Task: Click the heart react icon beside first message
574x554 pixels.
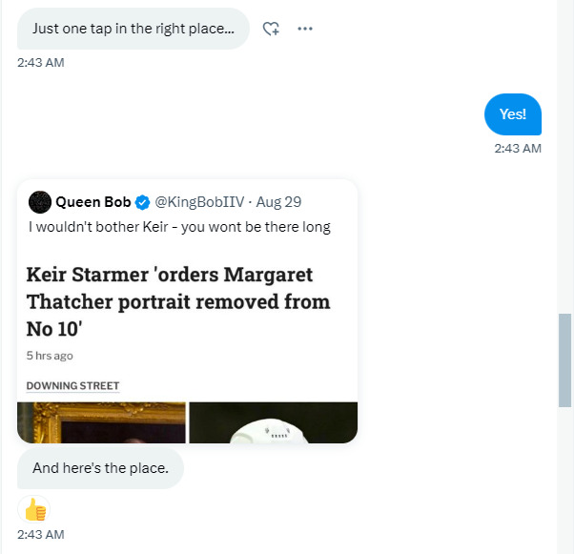Action: point(271,29)
